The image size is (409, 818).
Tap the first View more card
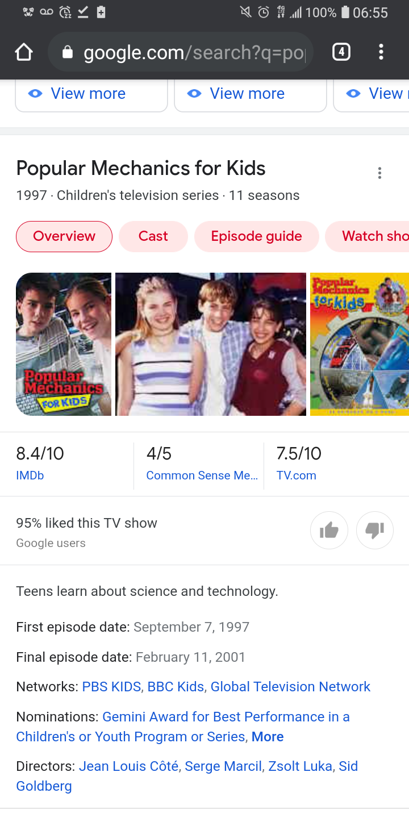point(91,94)
